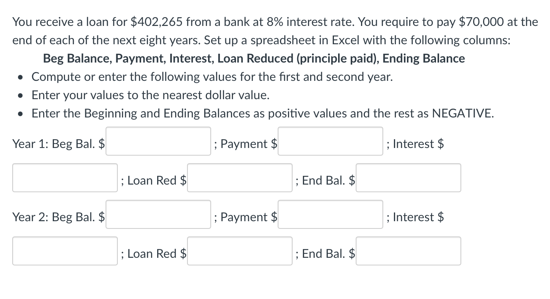This screenshot has height=299, width=550.
Task: Click the Year 2 End Bal. label text
Action: (x=325, y=253)
